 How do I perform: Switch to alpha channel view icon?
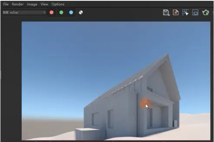pyautogui.click(x=81, y=12)
